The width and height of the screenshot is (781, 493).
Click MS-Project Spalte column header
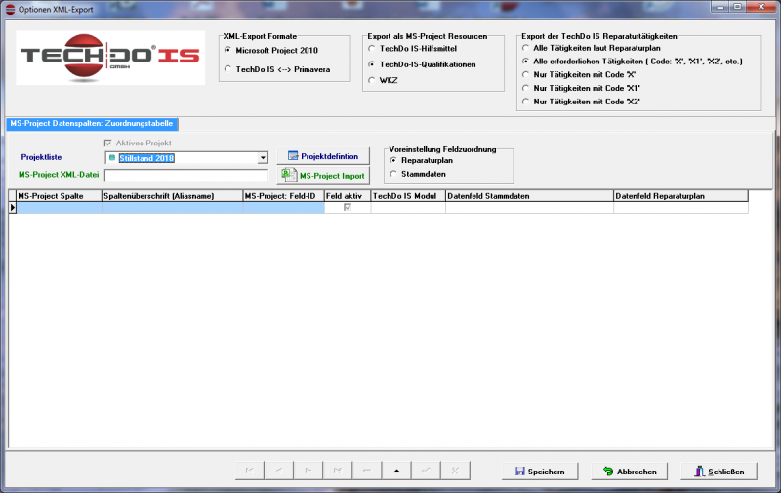pos(60,196)
